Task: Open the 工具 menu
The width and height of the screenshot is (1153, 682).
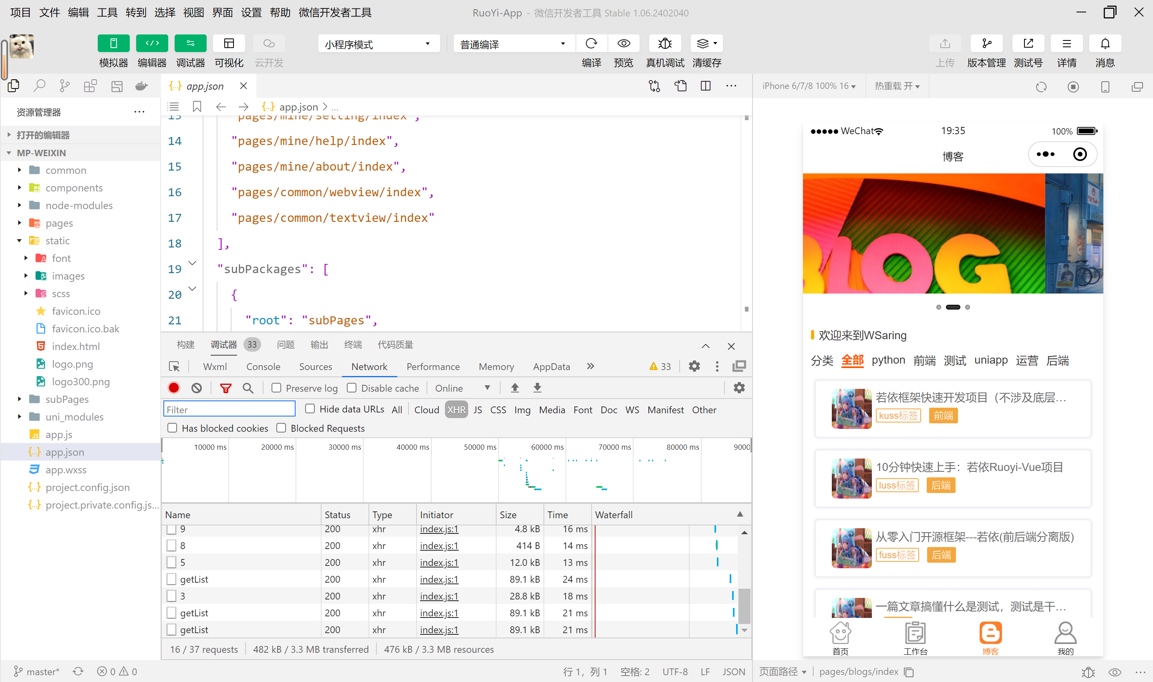Action: (107, 12)
